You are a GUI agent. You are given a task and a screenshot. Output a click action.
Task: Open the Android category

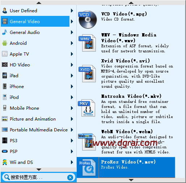click(35, 43)
